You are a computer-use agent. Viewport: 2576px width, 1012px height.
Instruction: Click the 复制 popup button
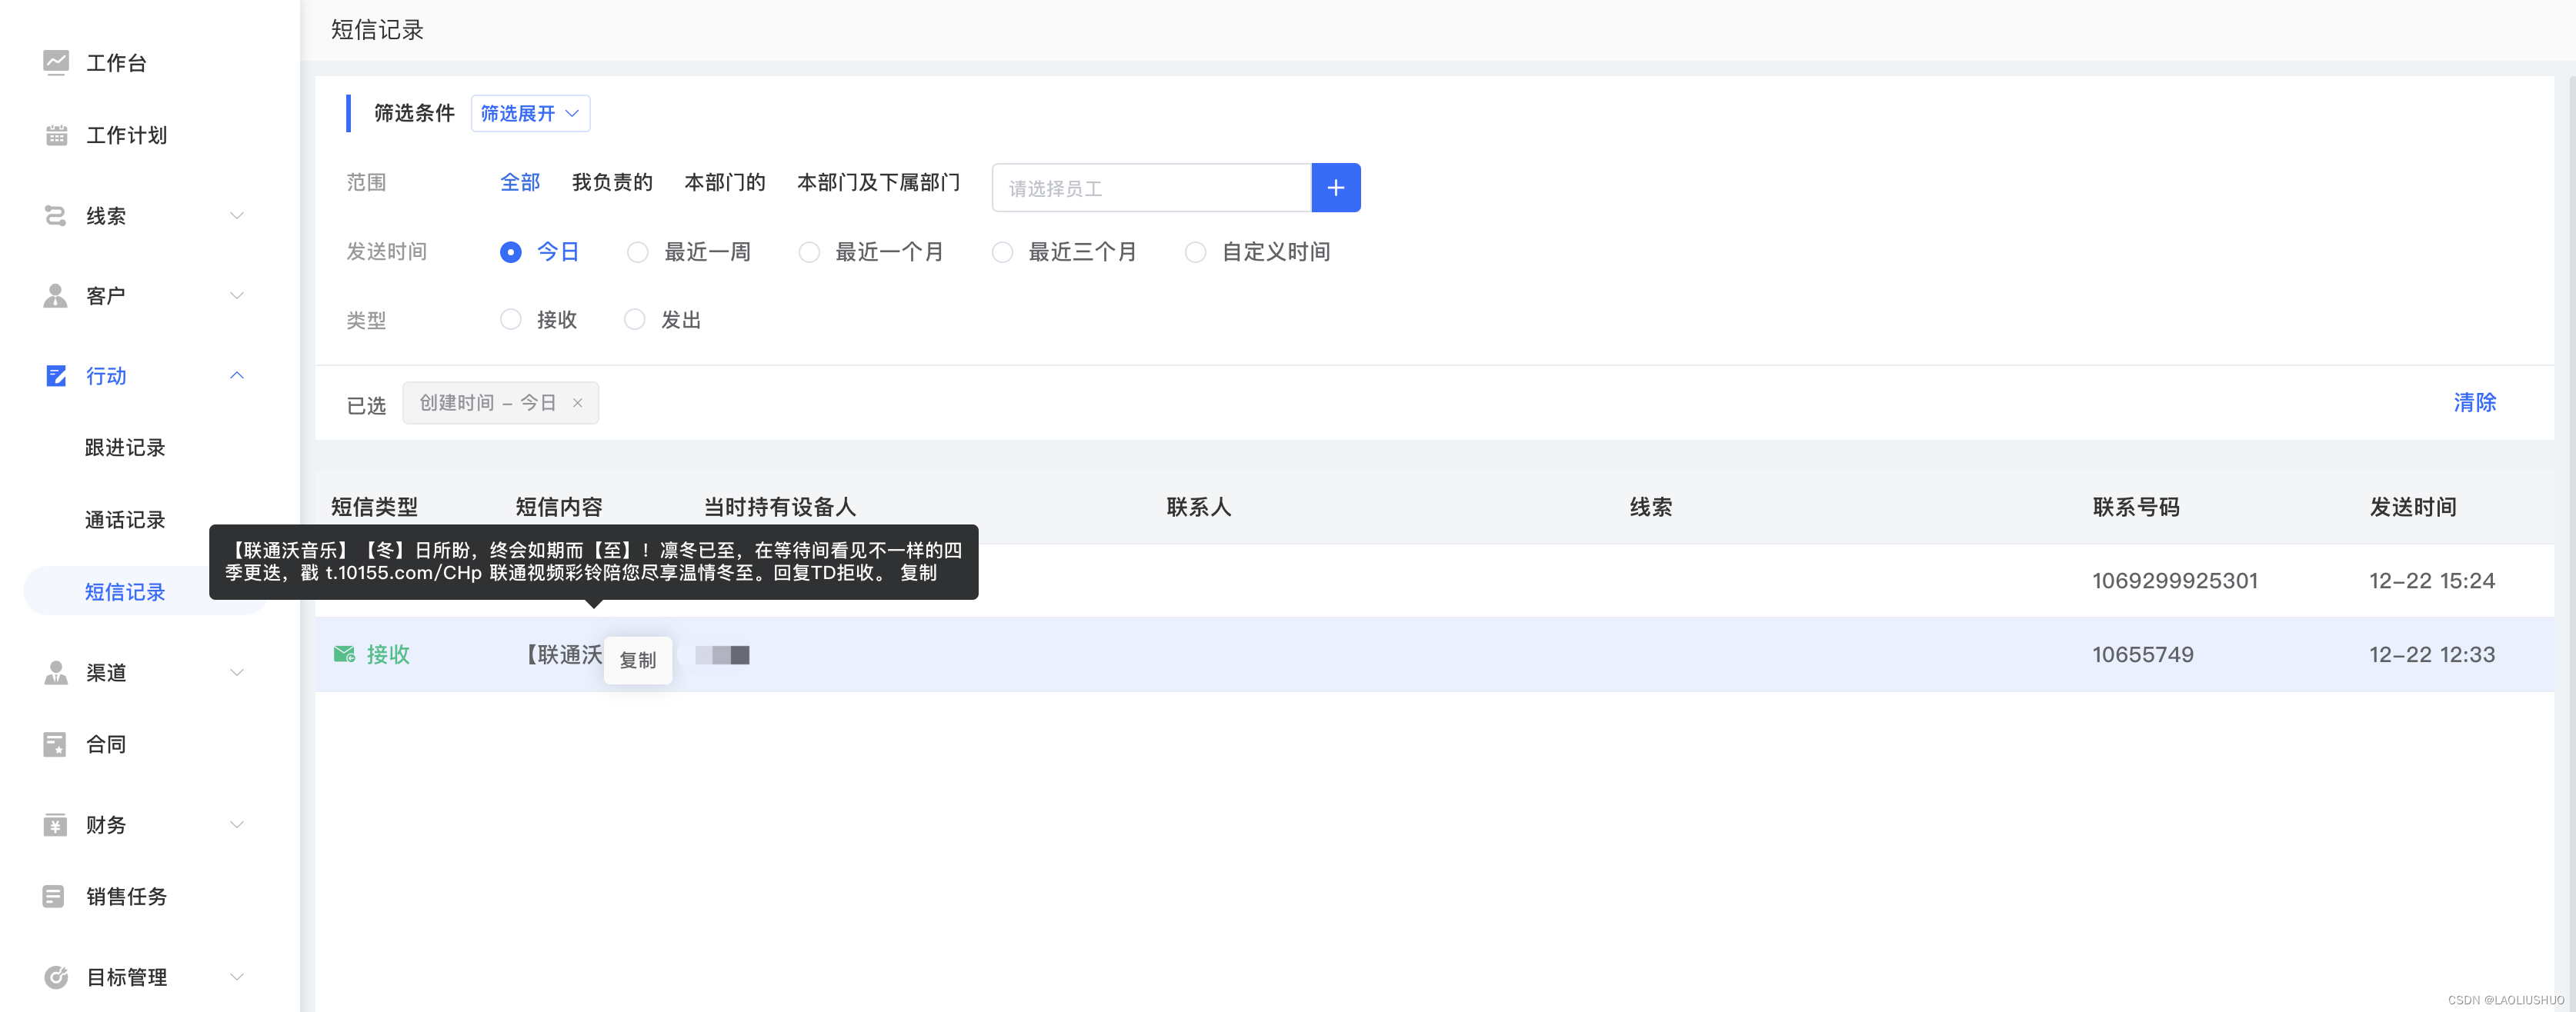[x=637, y=661]
